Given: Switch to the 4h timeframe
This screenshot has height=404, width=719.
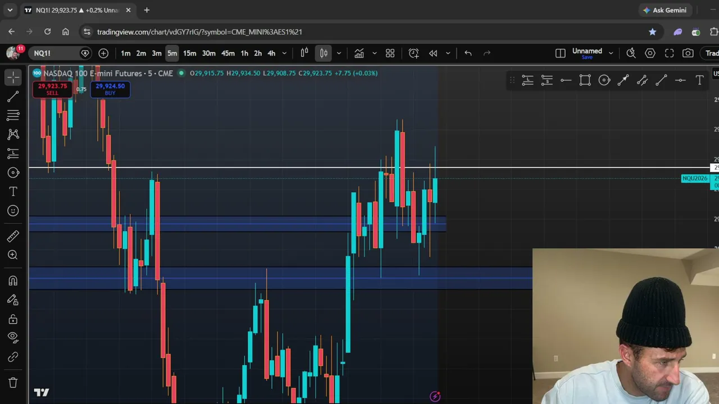Looking at the screenshot, I should point(271,53).
